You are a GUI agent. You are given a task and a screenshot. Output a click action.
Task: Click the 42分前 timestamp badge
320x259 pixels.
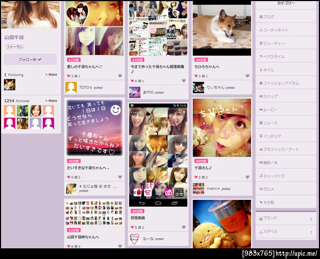(74, 60)
